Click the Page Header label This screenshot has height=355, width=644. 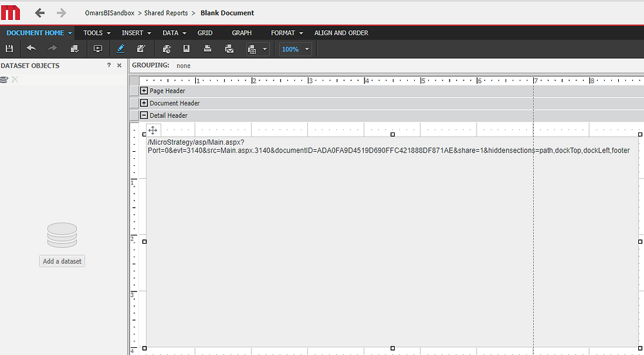[167, 91]
